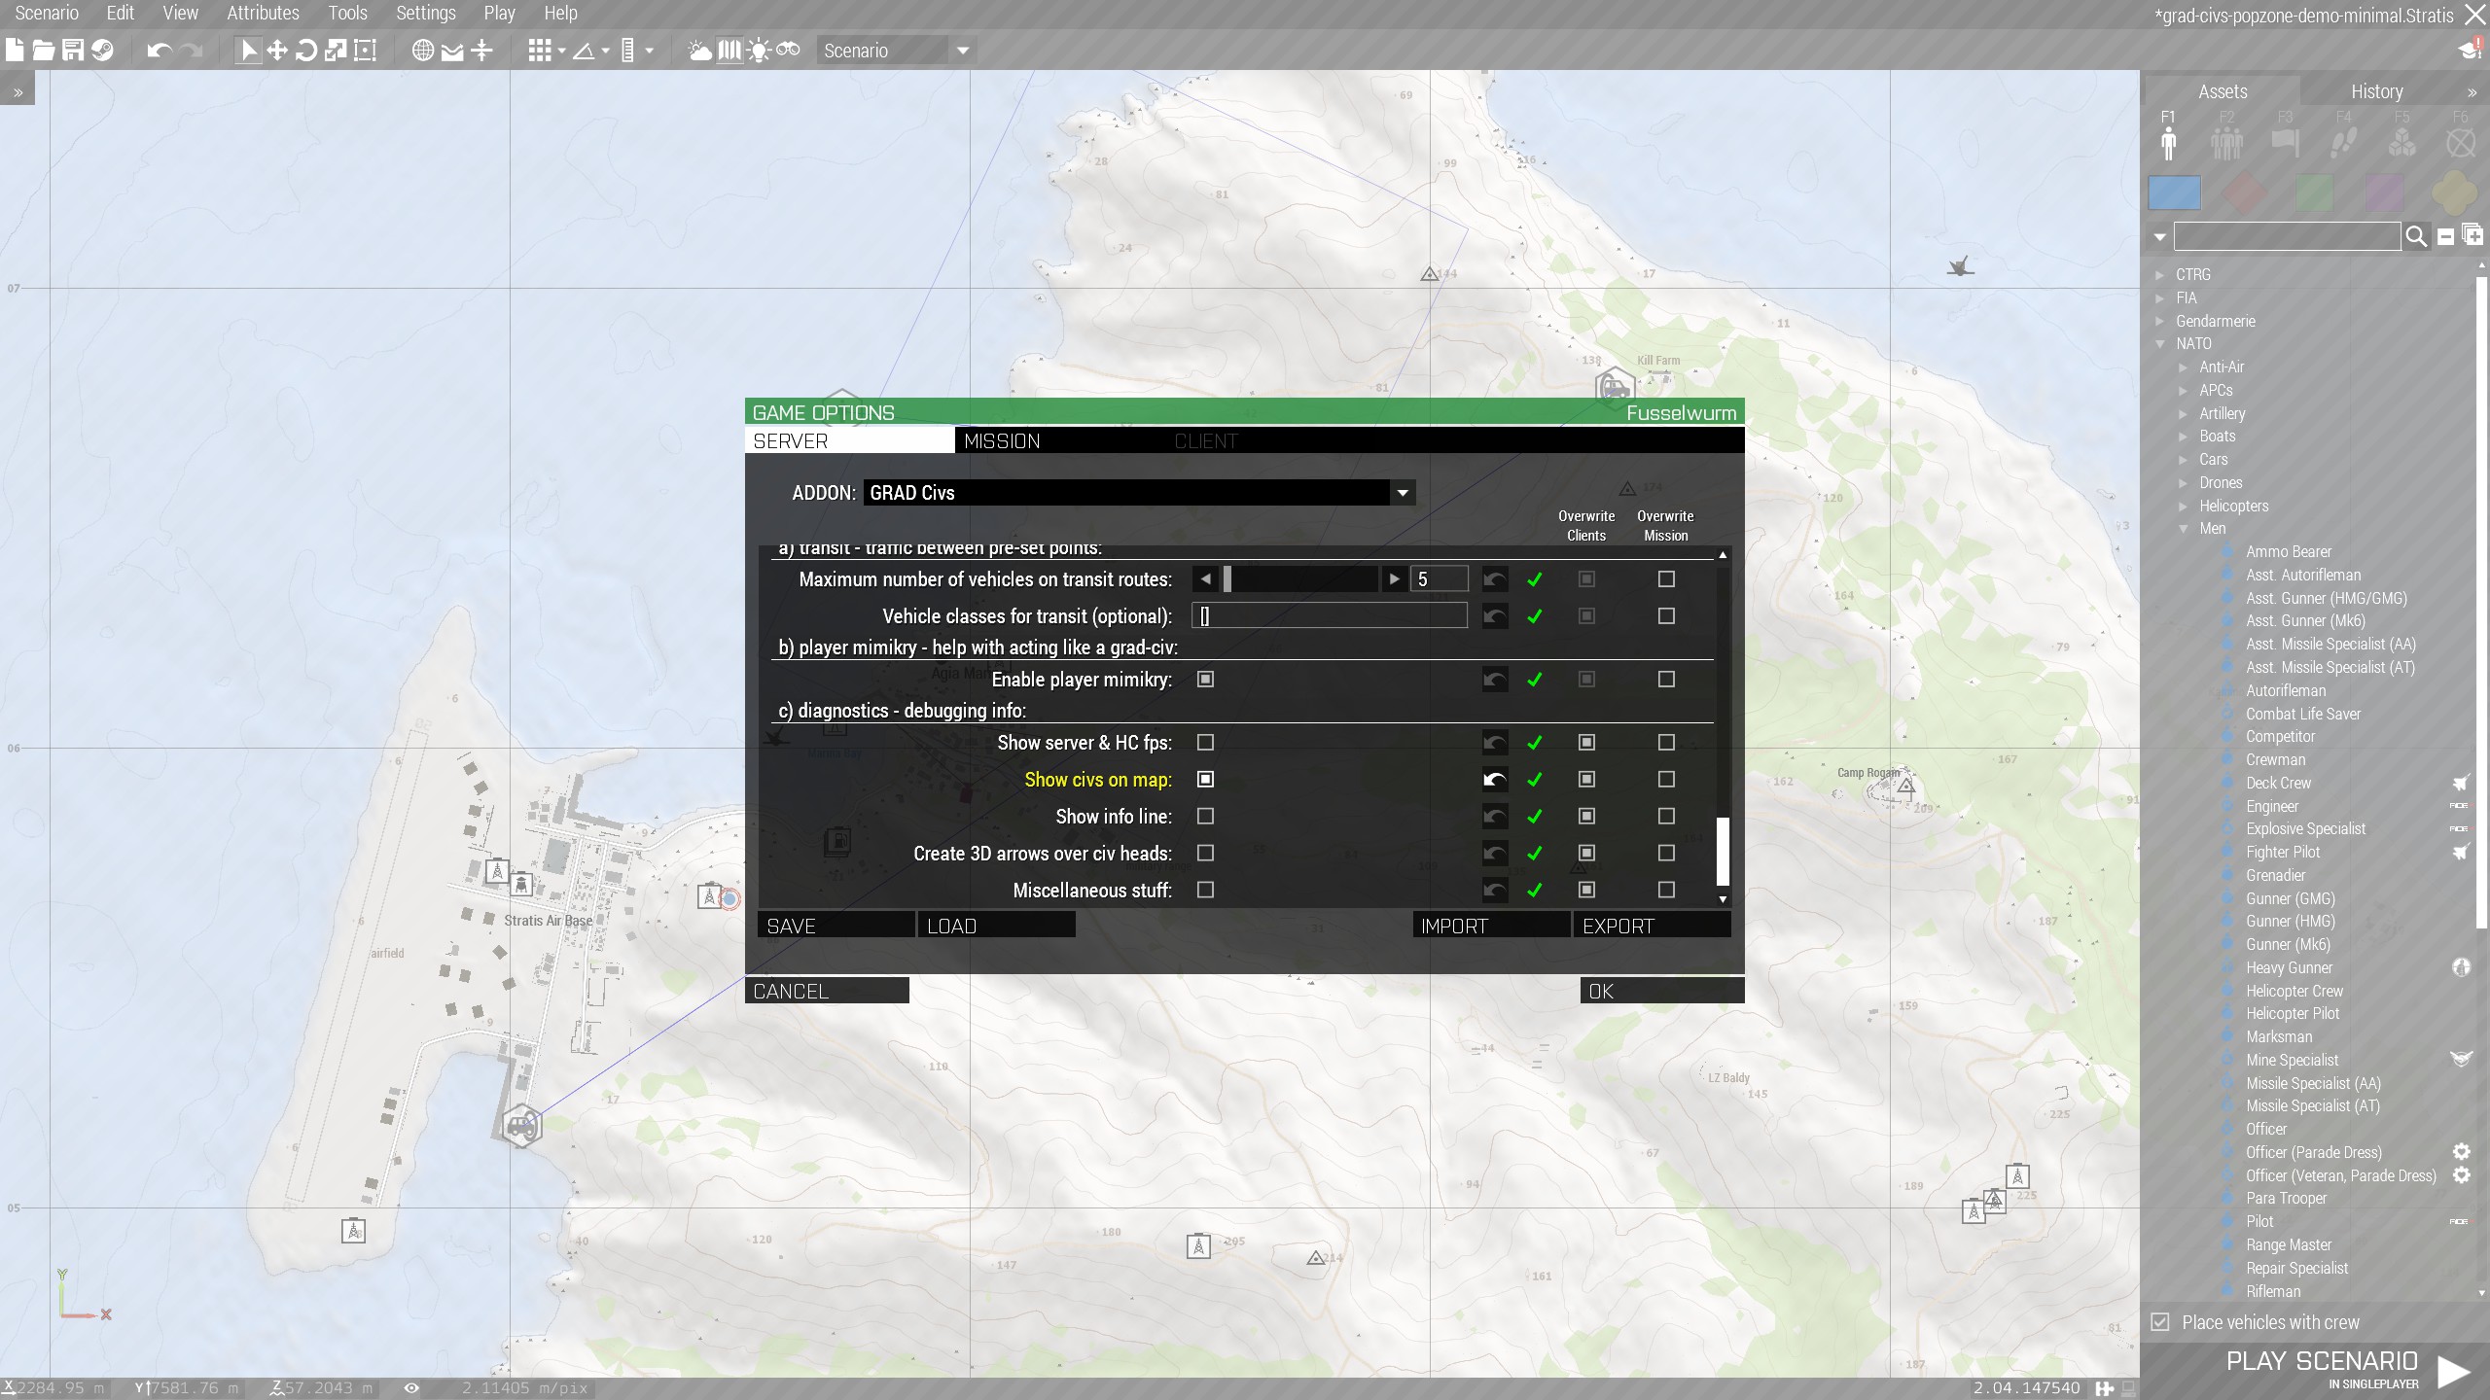Enable the Show server & HC fps checkbox
The width and height of the screenshot is (2490, 1400).
coord(1205,743)
